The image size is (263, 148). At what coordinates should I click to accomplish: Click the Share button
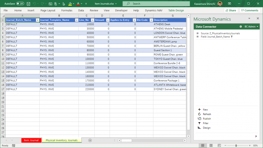click(231, 10)
